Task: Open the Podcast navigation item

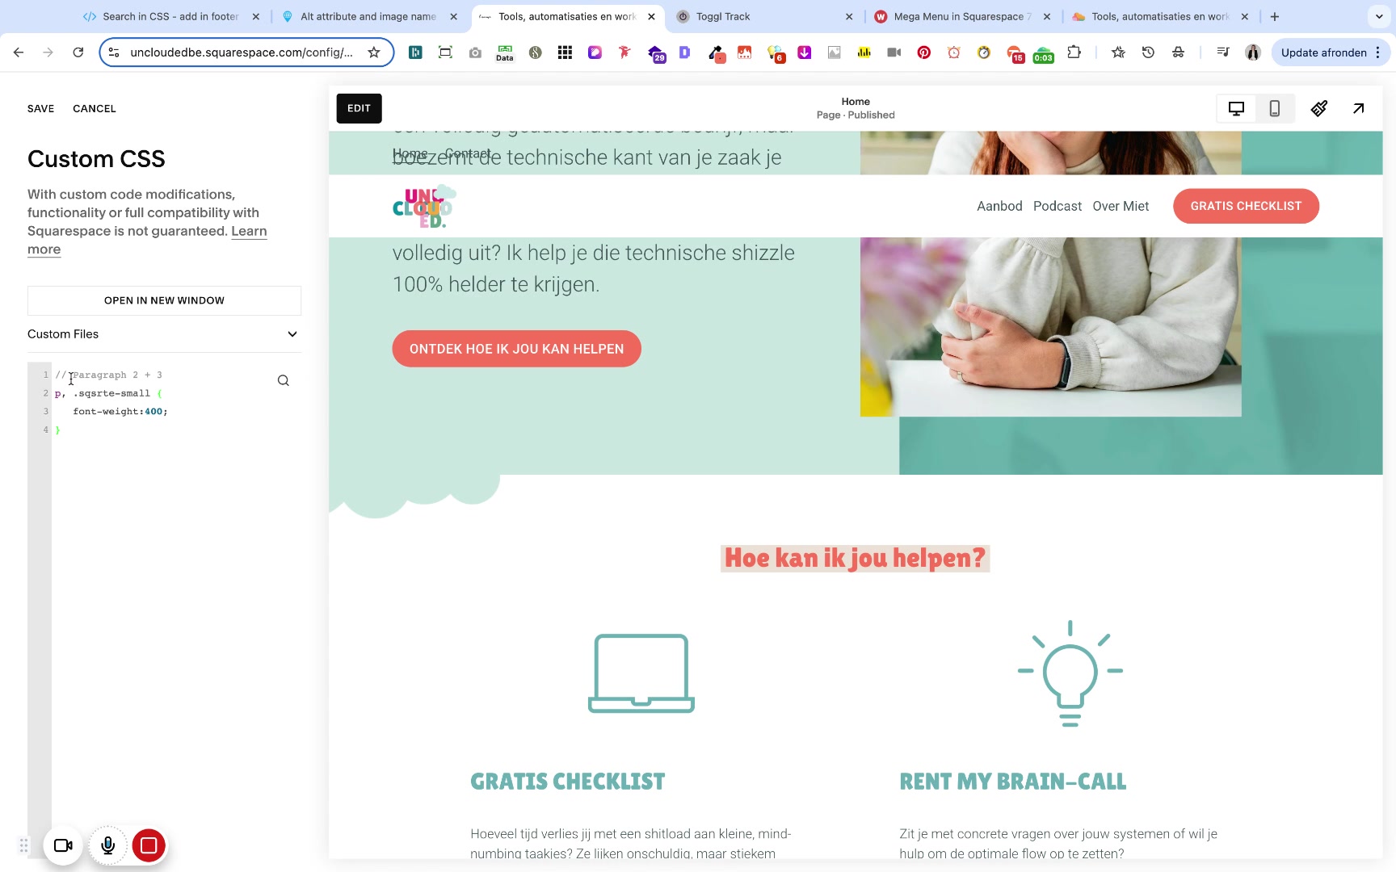Action: point(1057,206)
